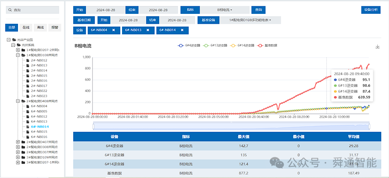Image resolution: width=389 pixels, height=178 pixels.
Task: Click the file icon beside 2#-NB014
Action: tap(28, 71)
